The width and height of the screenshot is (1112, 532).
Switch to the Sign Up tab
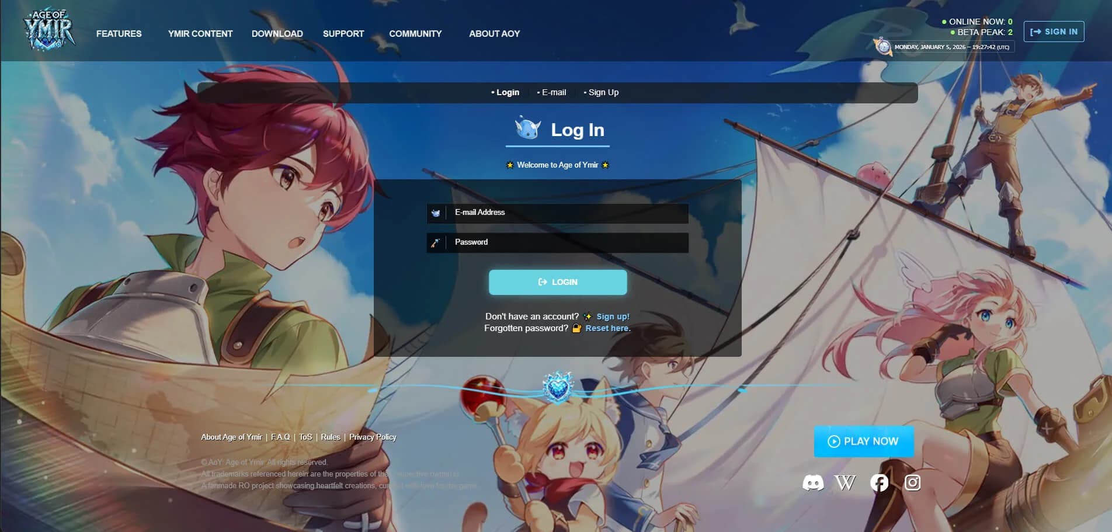click(x=602, y=92)
